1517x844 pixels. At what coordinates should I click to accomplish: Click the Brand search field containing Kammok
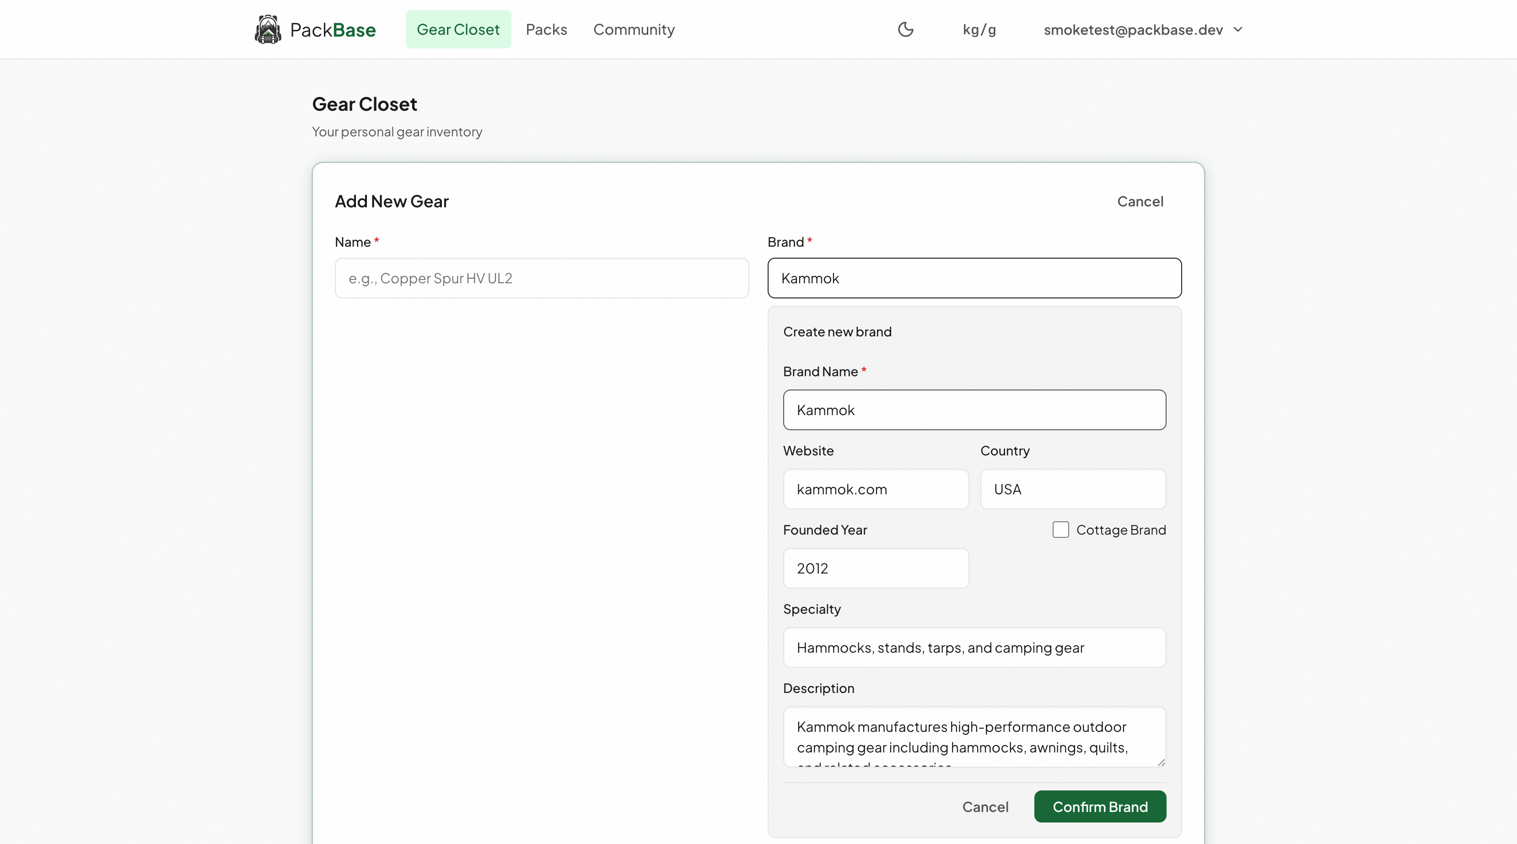pyautogui.click(x=974, y=278)
